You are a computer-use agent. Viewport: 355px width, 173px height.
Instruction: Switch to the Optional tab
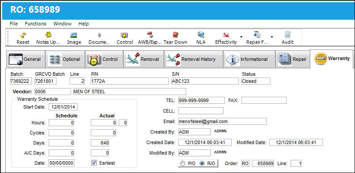point(65,60)
